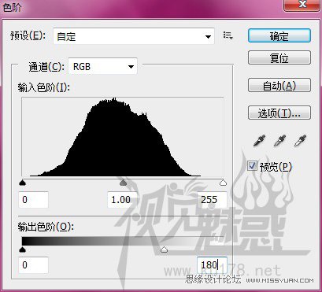The height and width of the screenshot is (292, 322).
Task: Click the 复位 reset button
Action: (x=279, y=57)
